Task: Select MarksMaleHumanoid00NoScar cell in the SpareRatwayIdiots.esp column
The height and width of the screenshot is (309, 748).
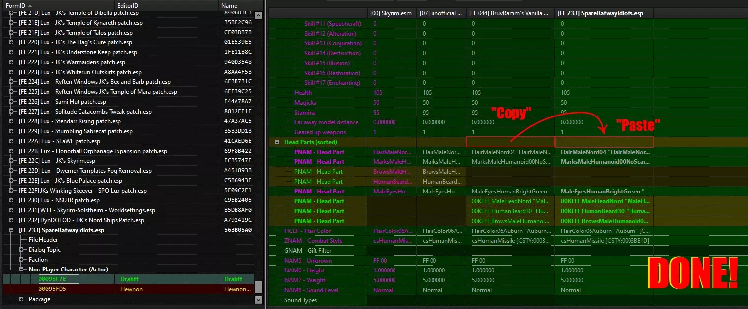Action: tap(604, 162)
